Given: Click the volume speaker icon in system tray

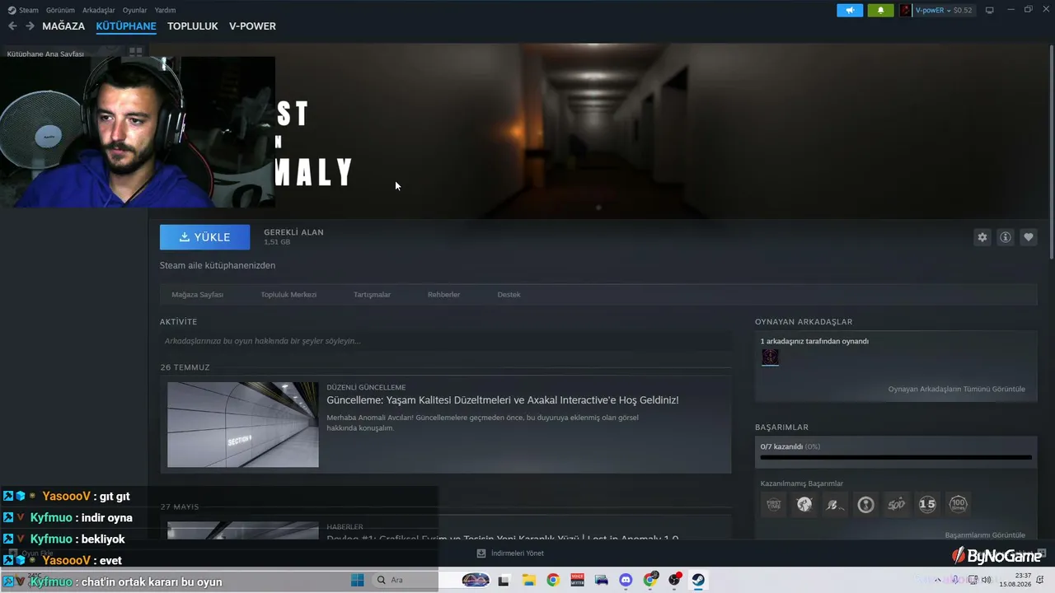Looking at the screenshot, I should point(987,580).
